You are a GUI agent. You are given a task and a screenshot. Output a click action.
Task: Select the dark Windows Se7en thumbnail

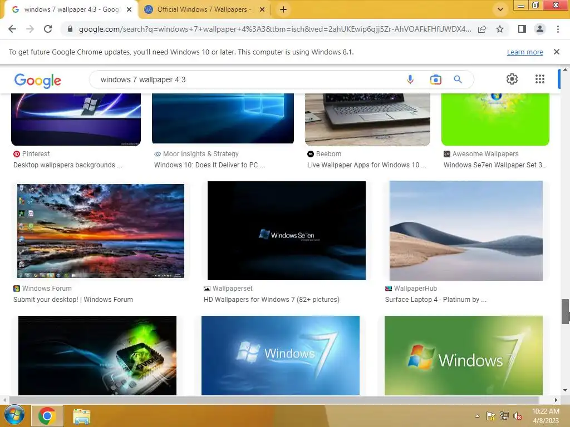(287, 231)
